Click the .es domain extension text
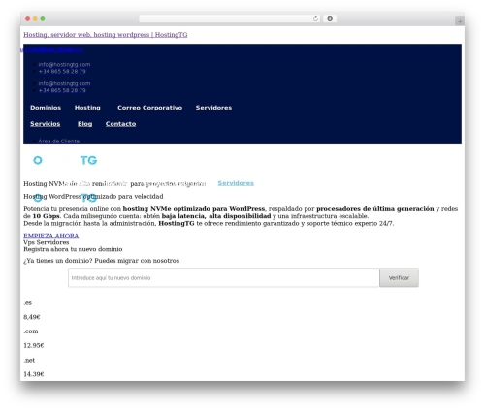The height and width of the screenshot is (410, 485). point(28,303)
